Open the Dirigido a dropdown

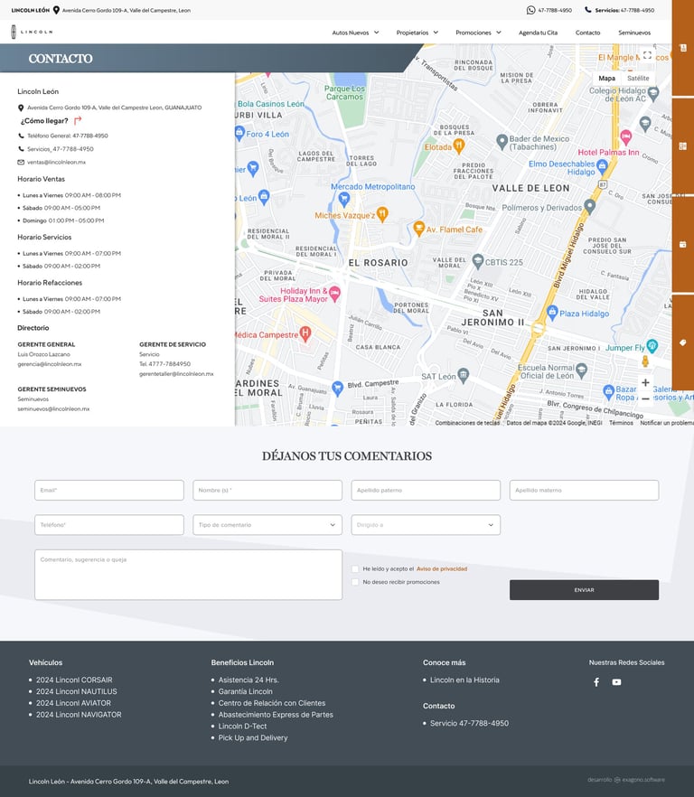point(426,524)
